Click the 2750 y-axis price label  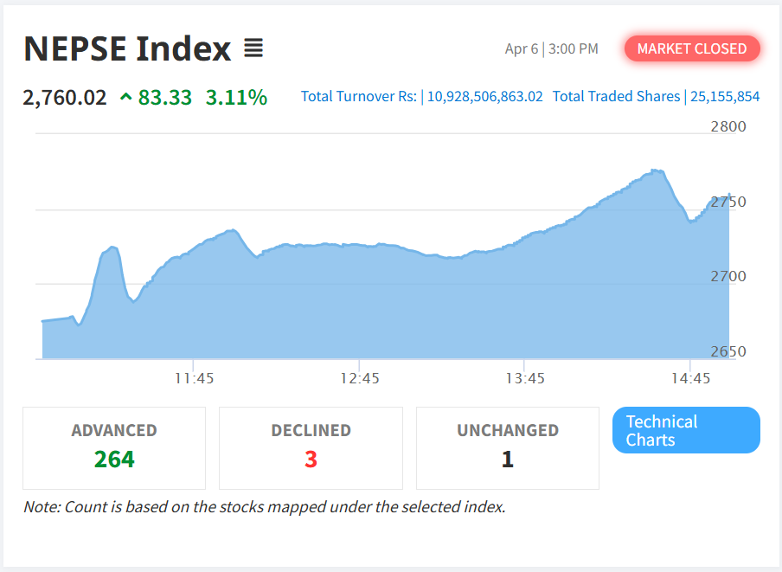pyautogui.click(x=728, y=202)
